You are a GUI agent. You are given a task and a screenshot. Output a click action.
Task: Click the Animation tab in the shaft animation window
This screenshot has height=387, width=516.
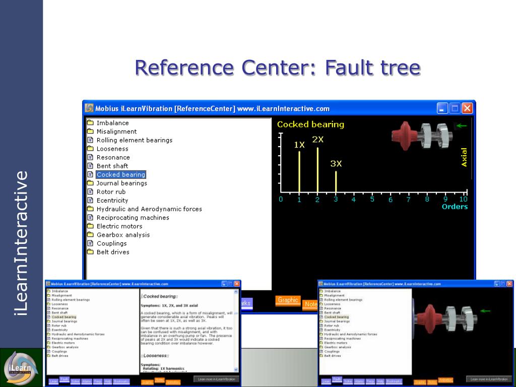pyautogui.click(x=445, y=380)
